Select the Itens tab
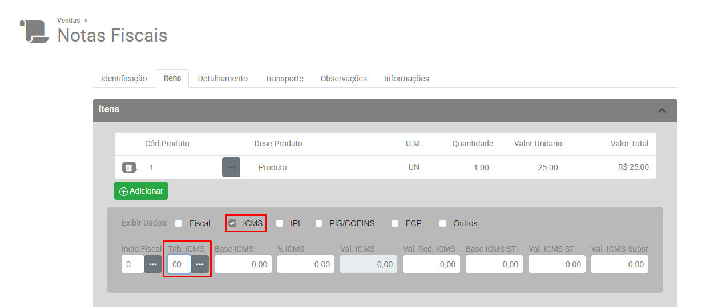This screenshot has width=706, height=307. pos(172,78)
